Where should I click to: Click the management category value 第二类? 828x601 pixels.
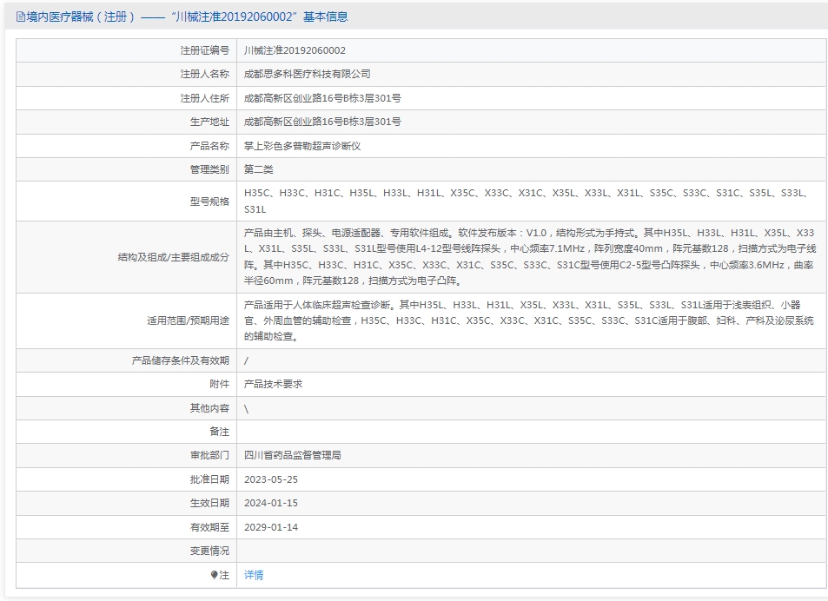(259, 169)
